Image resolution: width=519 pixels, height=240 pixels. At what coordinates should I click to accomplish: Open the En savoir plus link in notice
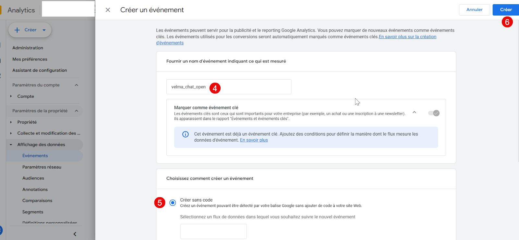click(254, 140)
